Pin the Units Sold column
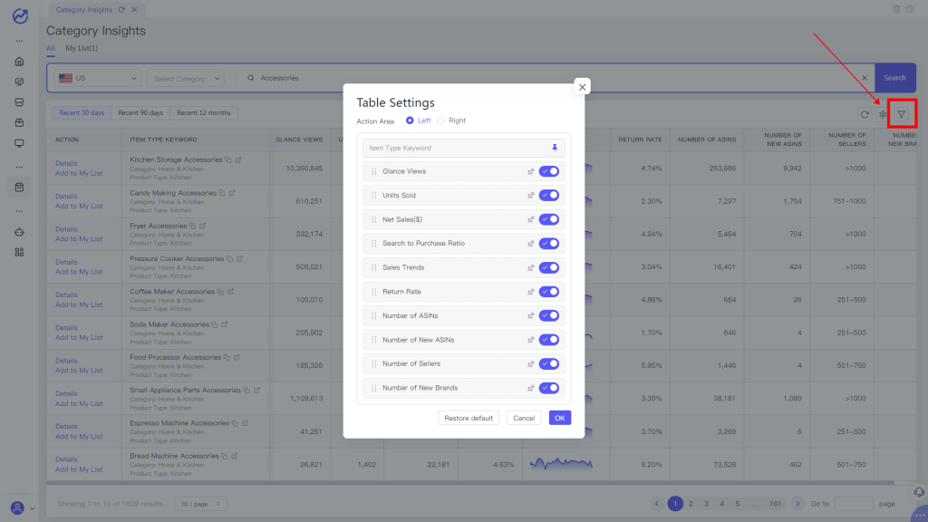This screenshot has height=522, width=928. tap(530, 196)
